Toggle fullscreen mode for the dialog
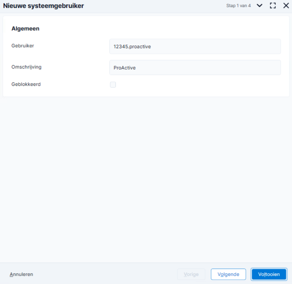292x284 pixels. tap(273, 6)
